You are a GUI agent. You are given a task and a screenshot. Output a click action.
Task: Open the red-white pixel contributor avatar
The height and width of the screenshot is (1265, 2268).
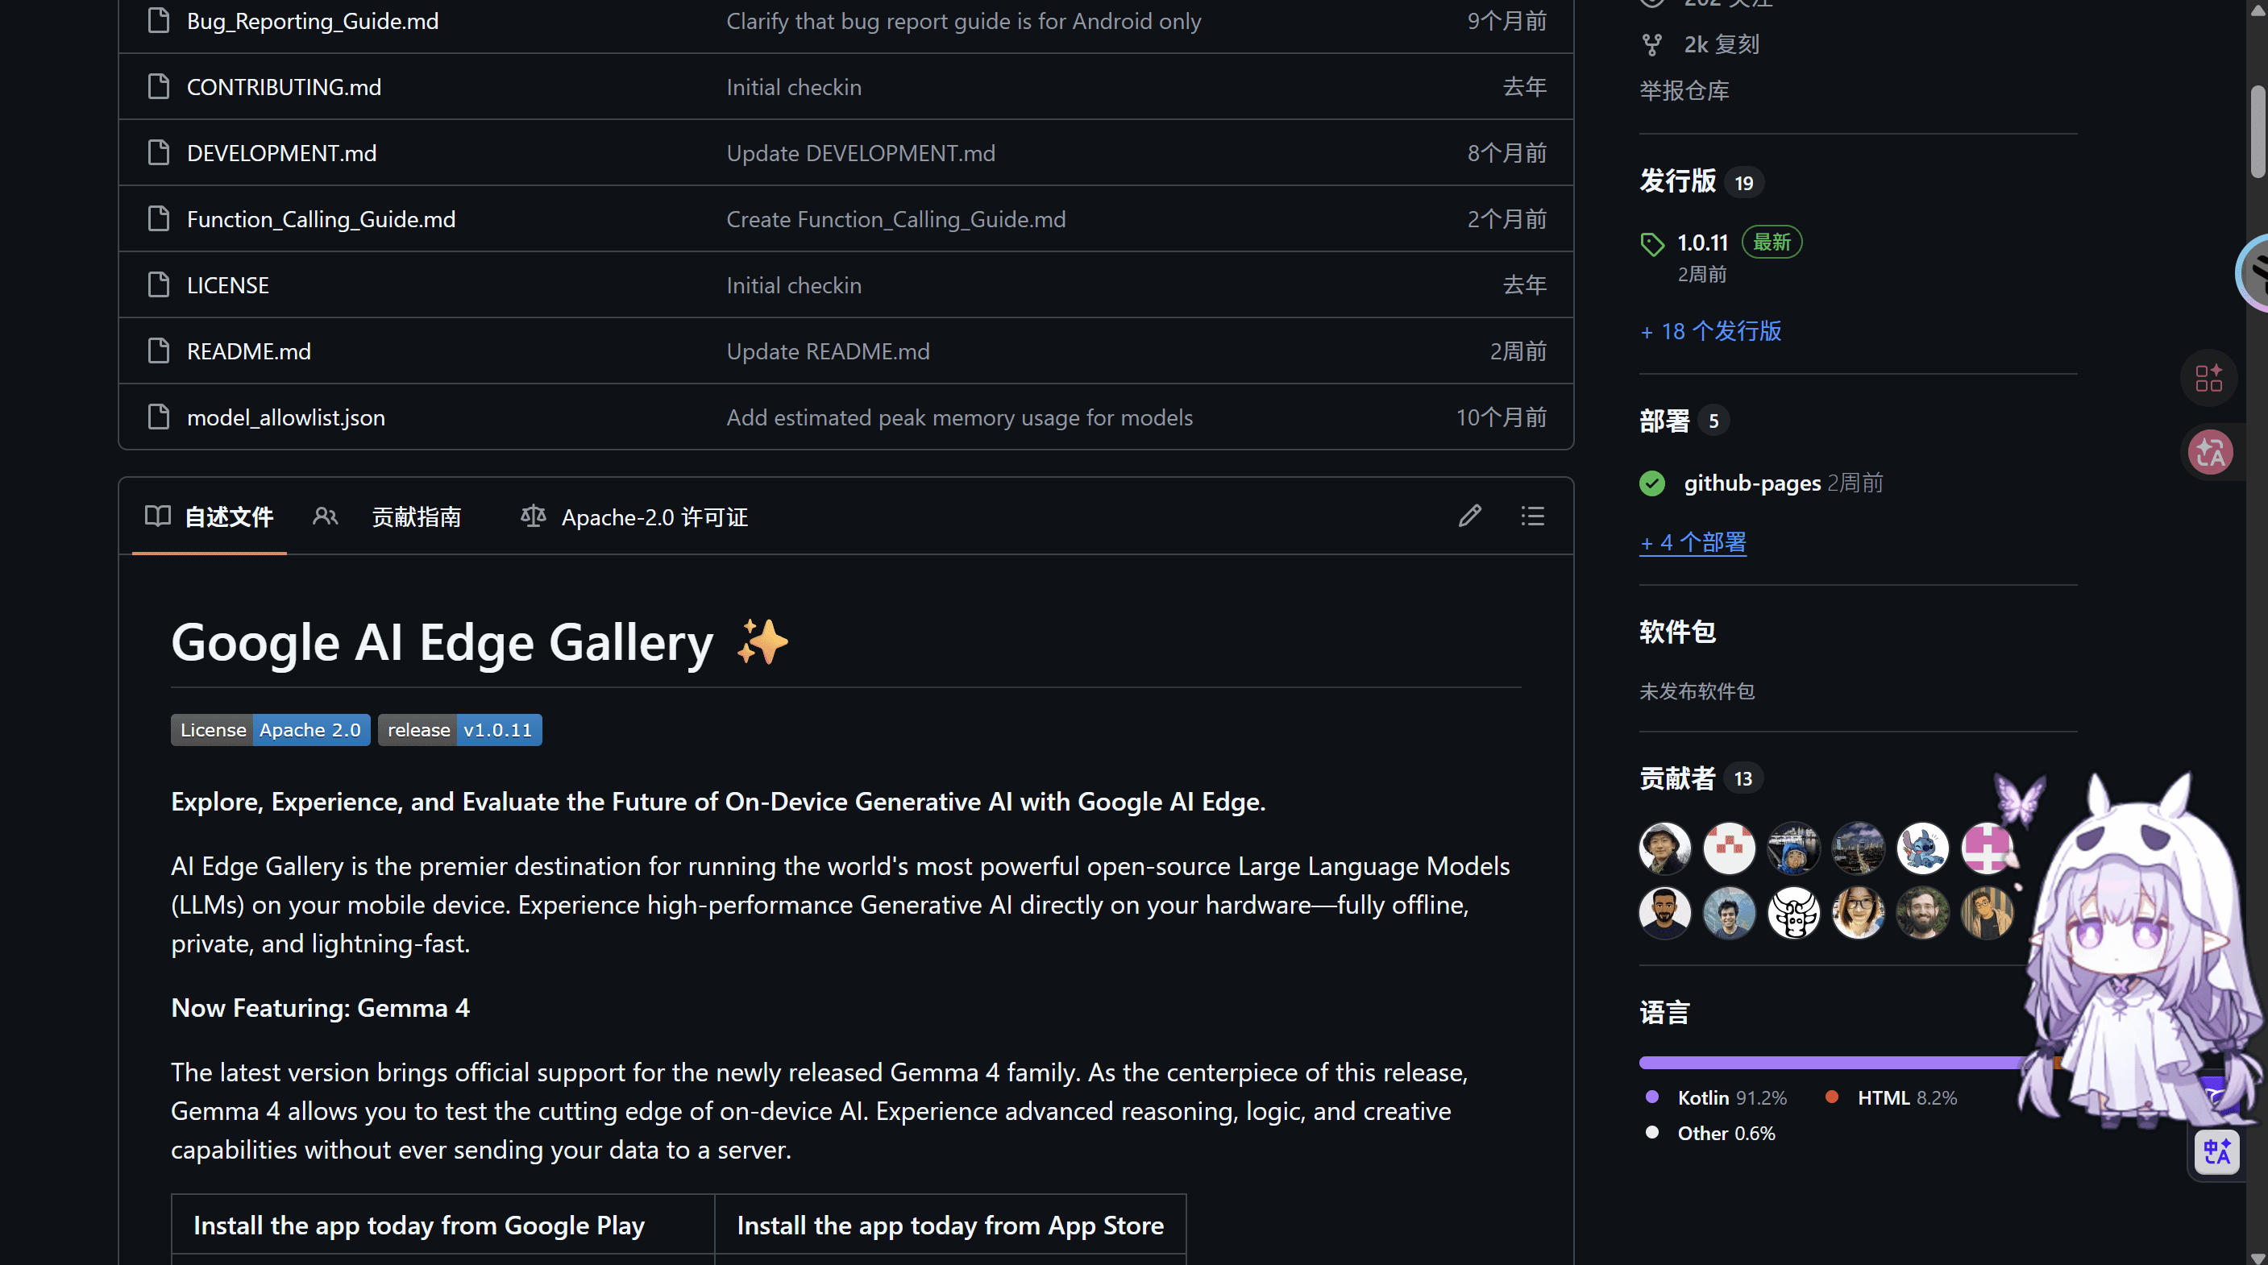1729,848
